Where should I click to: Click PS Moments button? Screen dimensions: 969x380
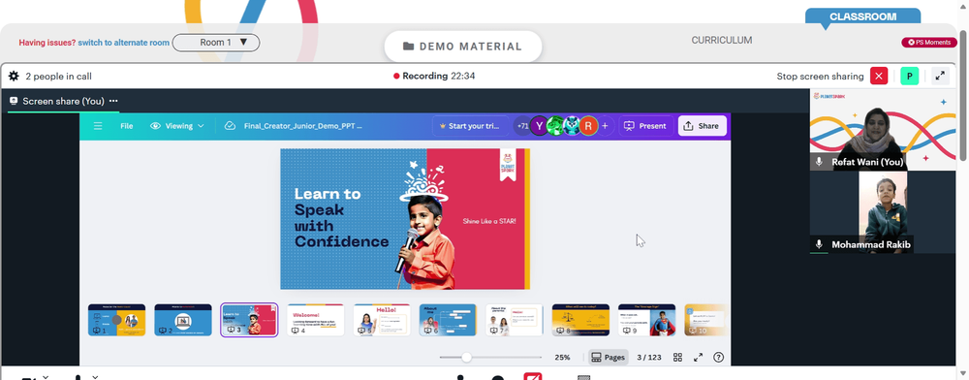[929, 43]
